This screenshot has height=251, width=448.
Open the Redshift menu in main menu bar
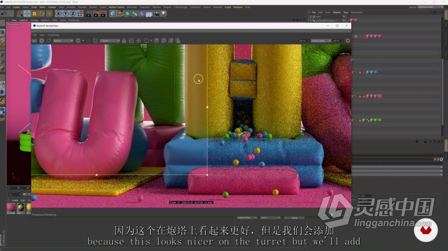coord(217,7)
